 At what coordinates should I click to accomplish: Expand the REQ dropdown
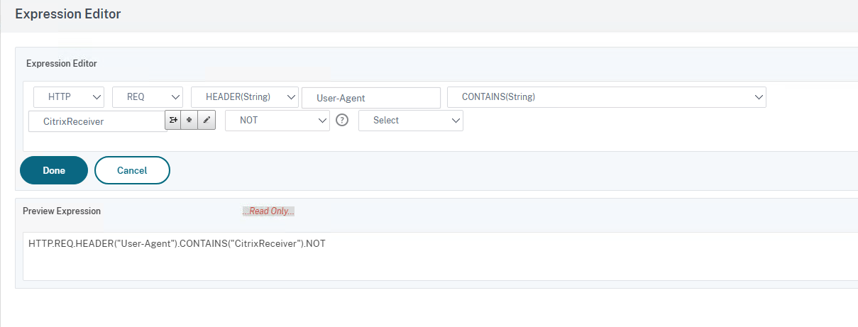[148, 97]
